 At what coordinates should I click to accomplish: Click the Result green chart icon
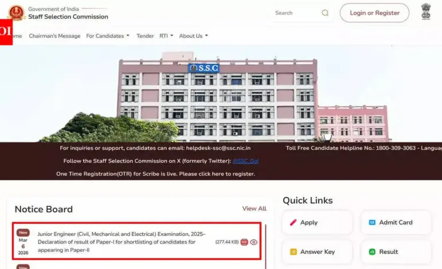[x=372, y=252]
